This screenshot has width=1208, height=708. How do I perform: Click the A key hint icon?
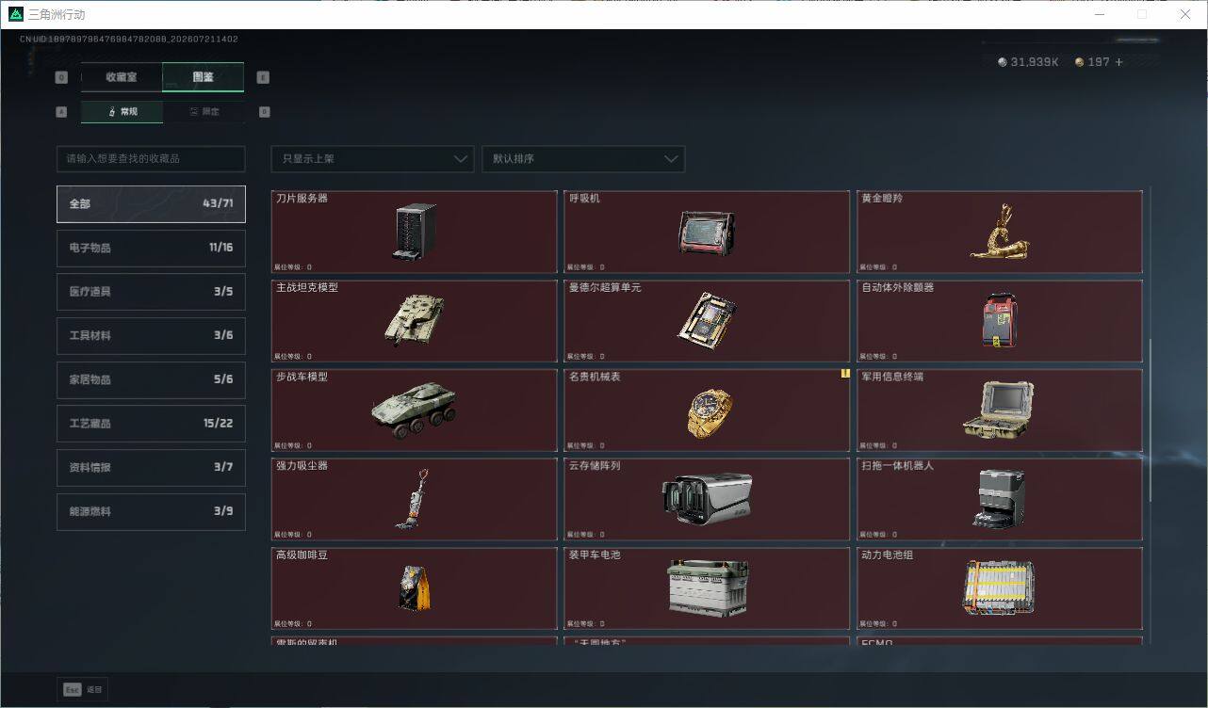(x=61, y=111)
